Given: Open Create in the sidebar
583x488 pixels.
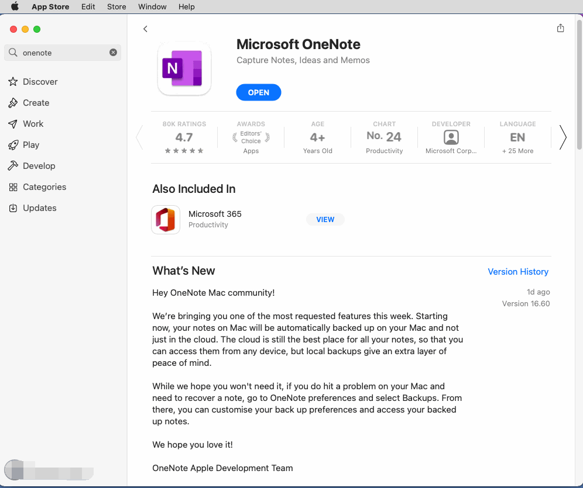Looking at the screenshot, I should pos(29,103).
